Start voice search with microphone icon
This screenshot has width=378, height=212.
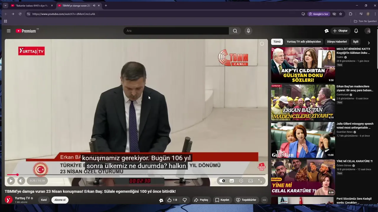248,31
